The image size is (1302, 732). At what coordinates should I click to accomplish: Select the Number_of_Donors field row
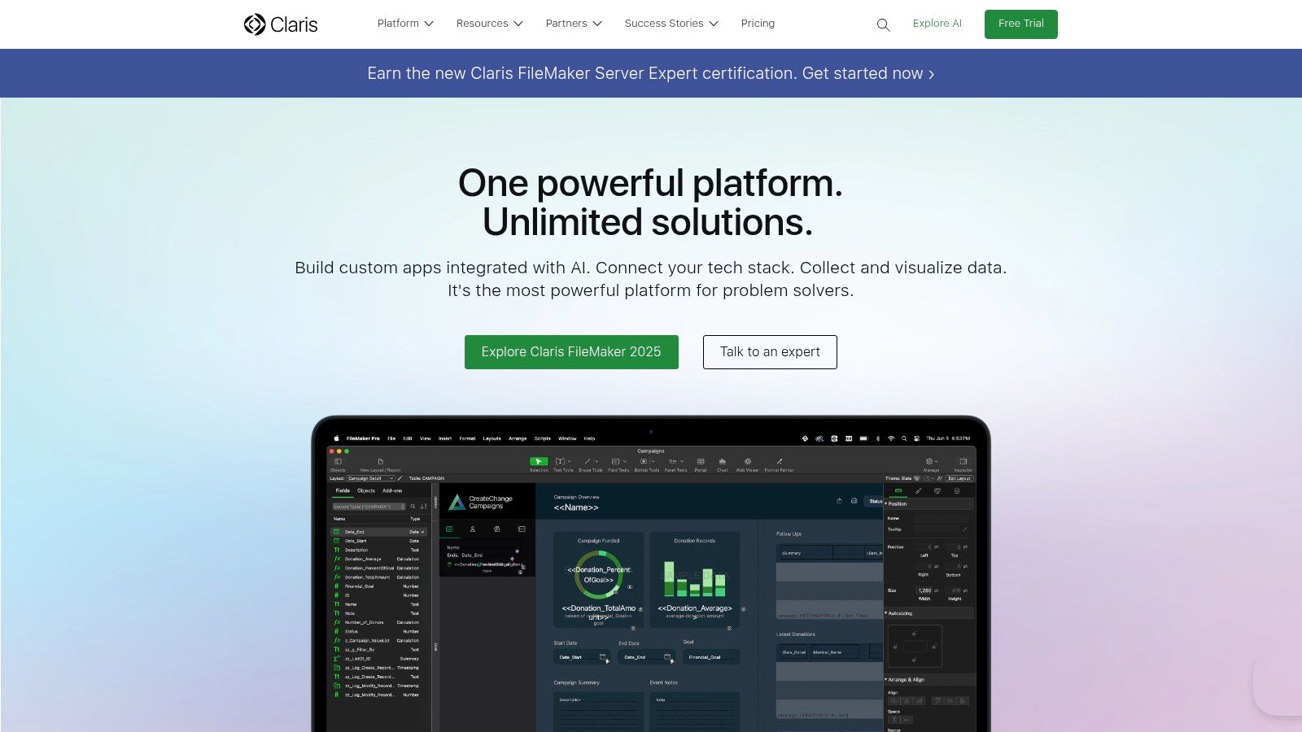[x=379, y=622]
